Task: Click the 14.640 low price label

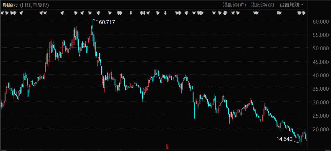Action: coord(284,139)
